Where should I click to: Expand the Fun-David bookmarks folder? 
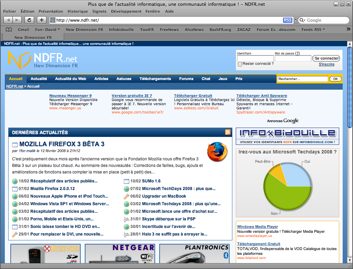[x=48, y=30]
